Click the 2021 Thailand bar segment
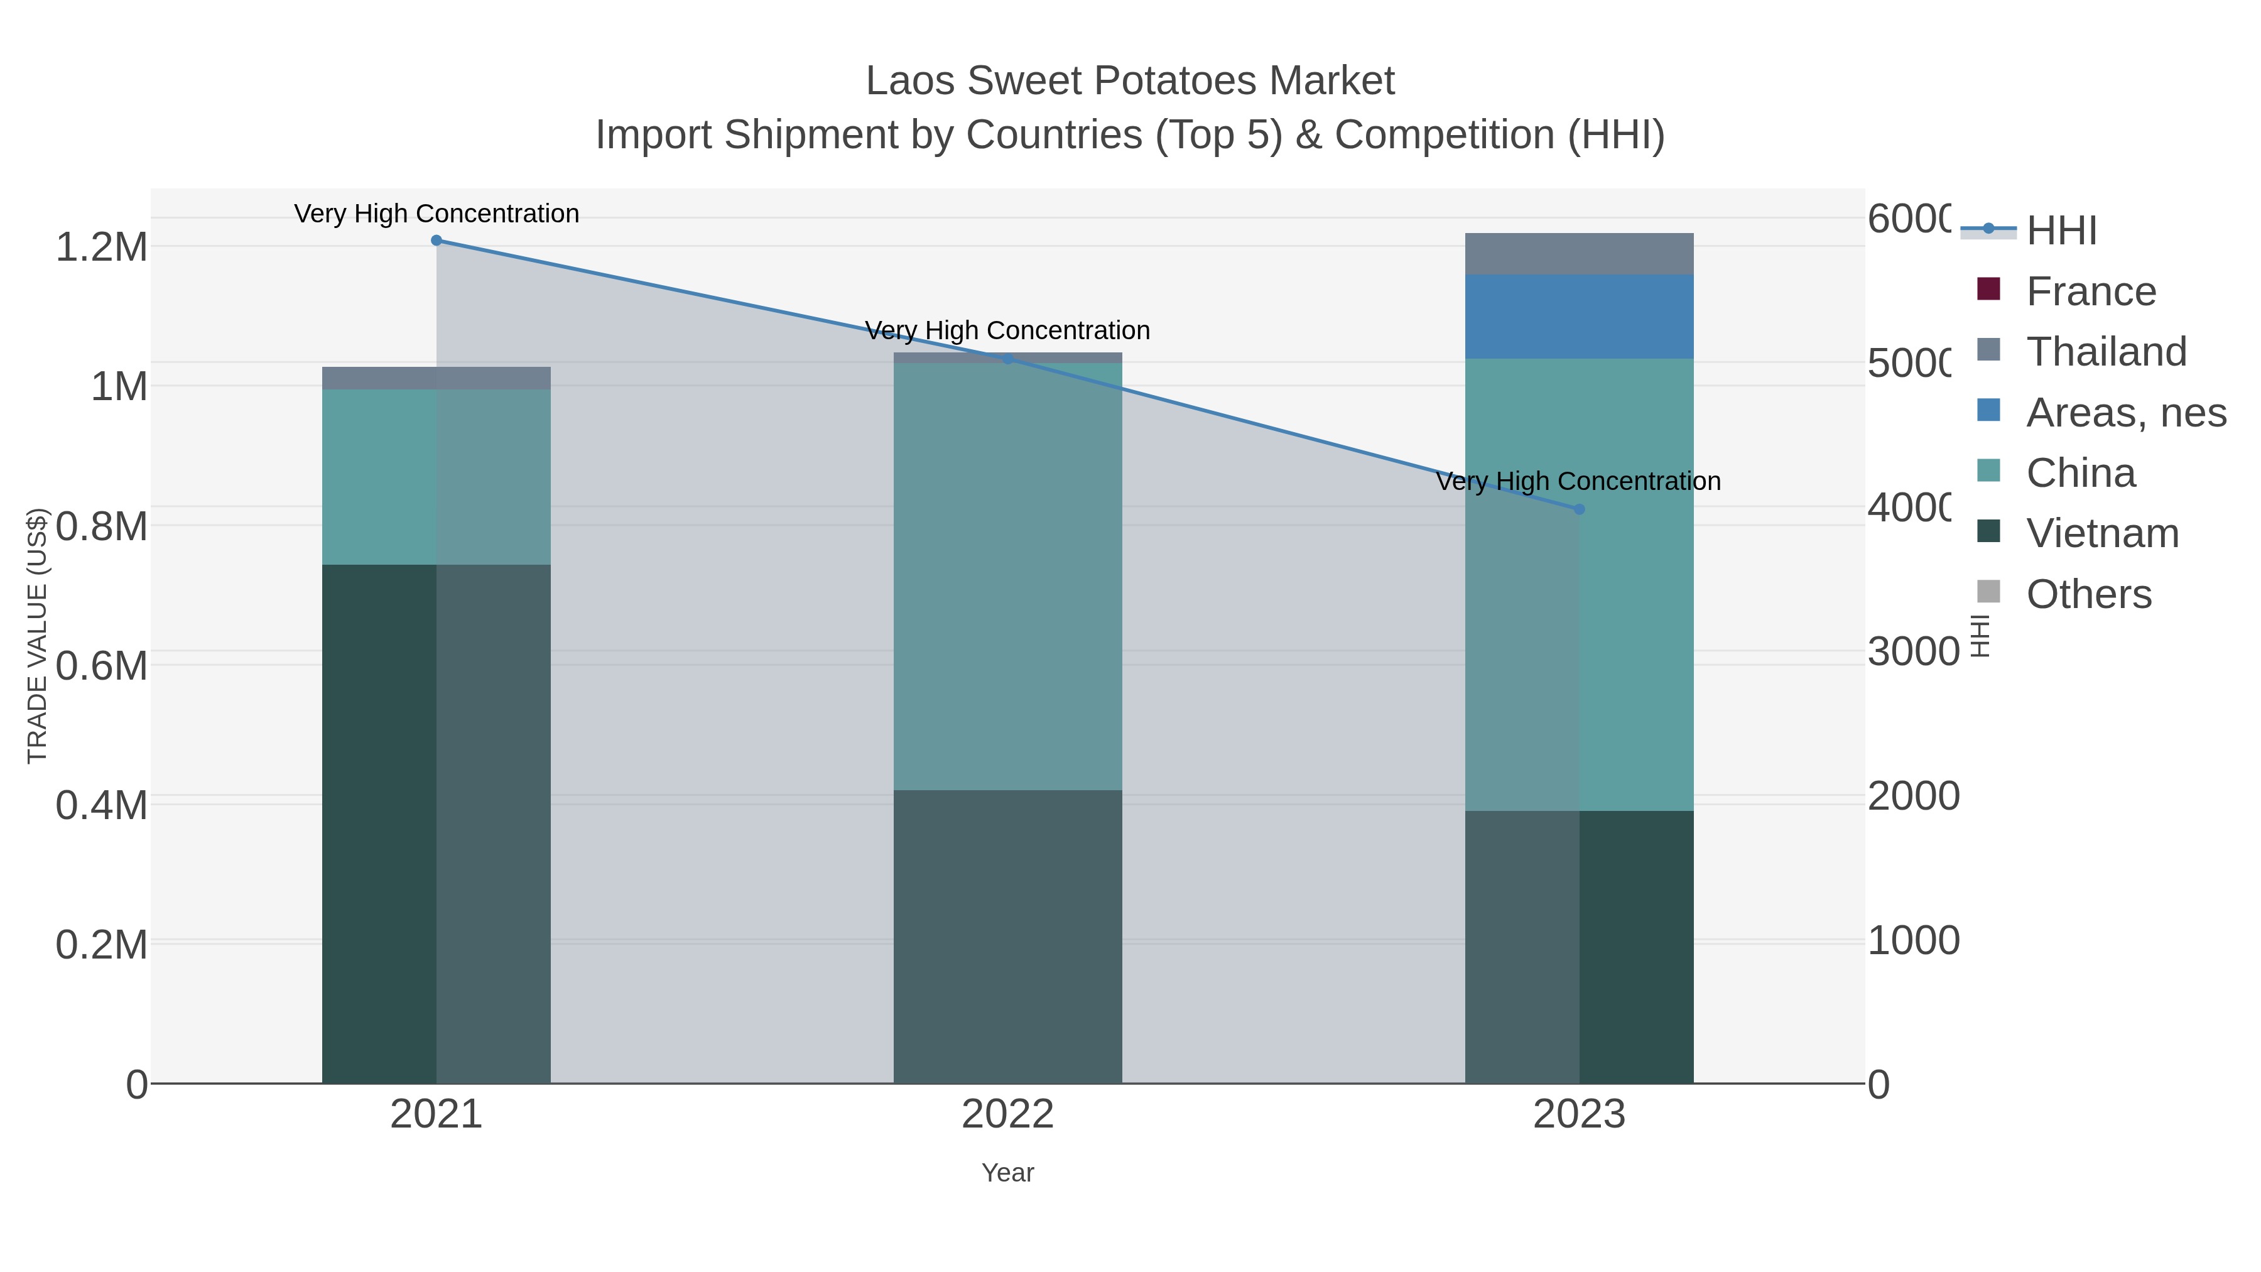Viewport: 2261px width, 1272px height. [x=436, y=378]
